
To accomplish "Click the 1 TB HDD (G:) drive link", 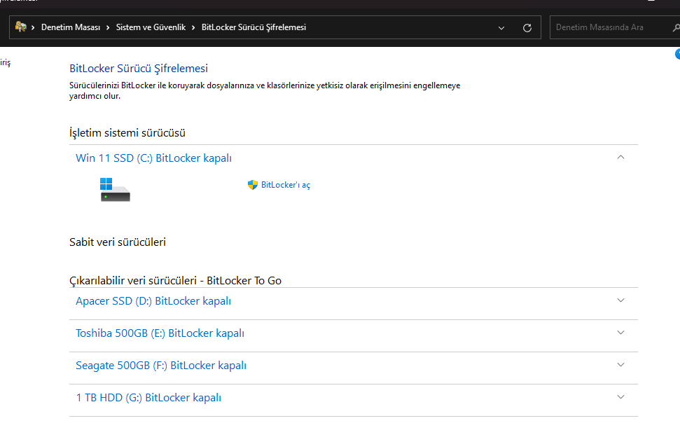I will click(x=148, y=398).
